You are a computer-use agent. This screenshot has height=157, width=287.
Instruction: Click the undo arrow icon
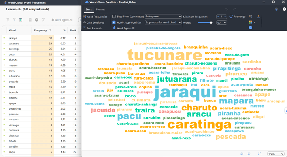(x=226, y=9)
